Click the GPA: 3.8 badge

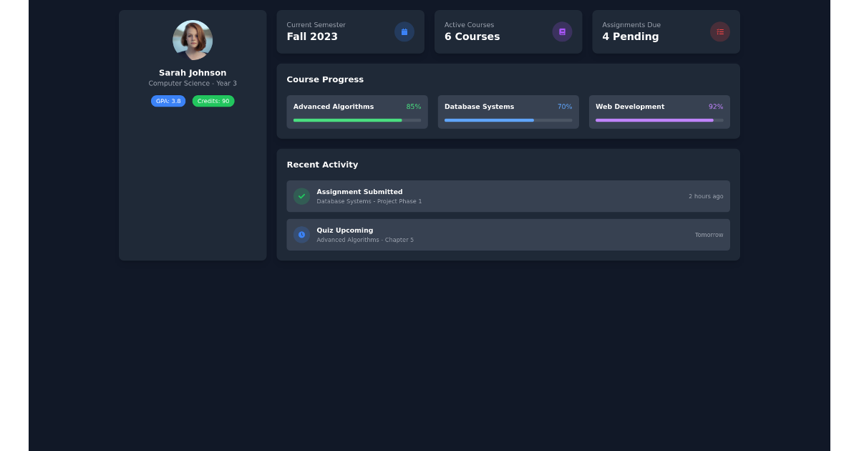(x=168, y=101)
